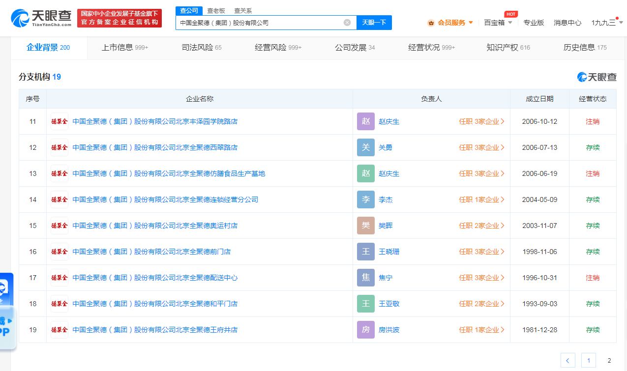627x371 pixels.
Task: Click the Quanjude logo in row 11
Action: coord(60,121)
